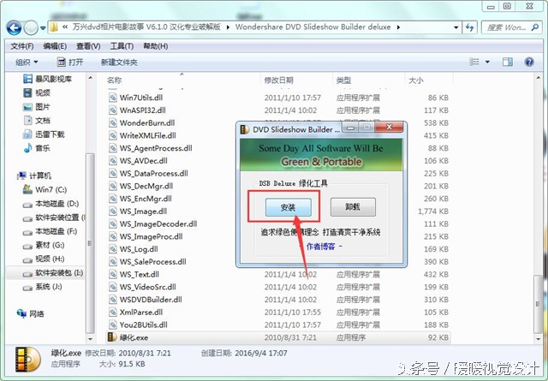
Task: Select 音乐 library in sidebar
Action: pyautogui.click(x=37, y=148)
